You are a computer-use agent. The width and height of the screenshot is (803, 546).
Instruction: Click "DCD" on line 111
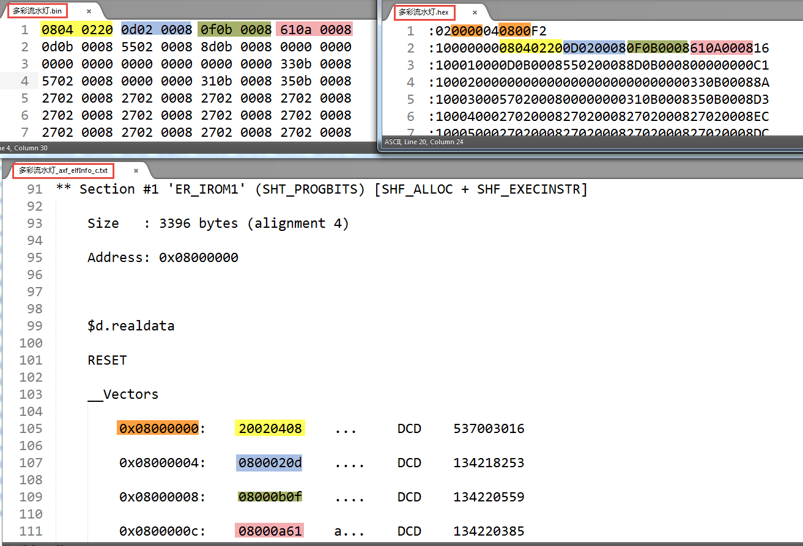pyautogui.click(x=409, y=531)
